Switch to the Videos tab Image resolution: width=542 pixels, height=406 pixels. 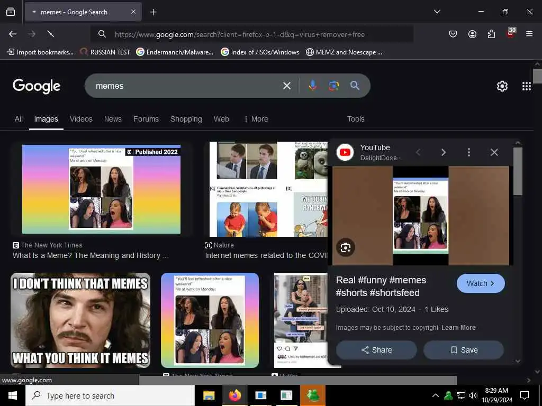point(81,119)
